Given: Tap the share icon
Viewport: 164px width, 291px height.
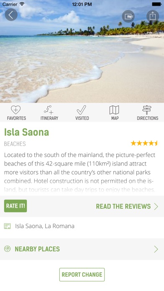Looking at the screenshot, I should [x=153, y=16].
